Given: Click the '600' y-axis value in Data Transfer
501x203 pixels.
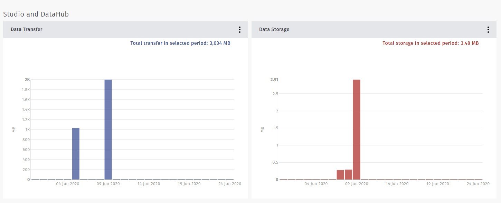Looking at the screenshot, I should click(x=26, y=150).
